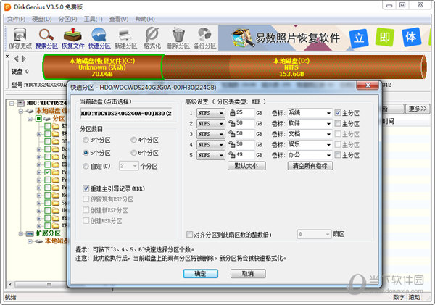
Task: Select the 4个分区 radio option
Action: tap(144, 140)
